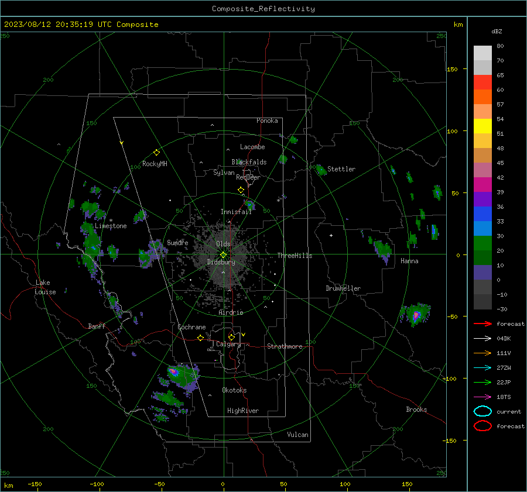Click the Limestone label
The width and height of the screenshot is (527, 492).
(111, 226)
